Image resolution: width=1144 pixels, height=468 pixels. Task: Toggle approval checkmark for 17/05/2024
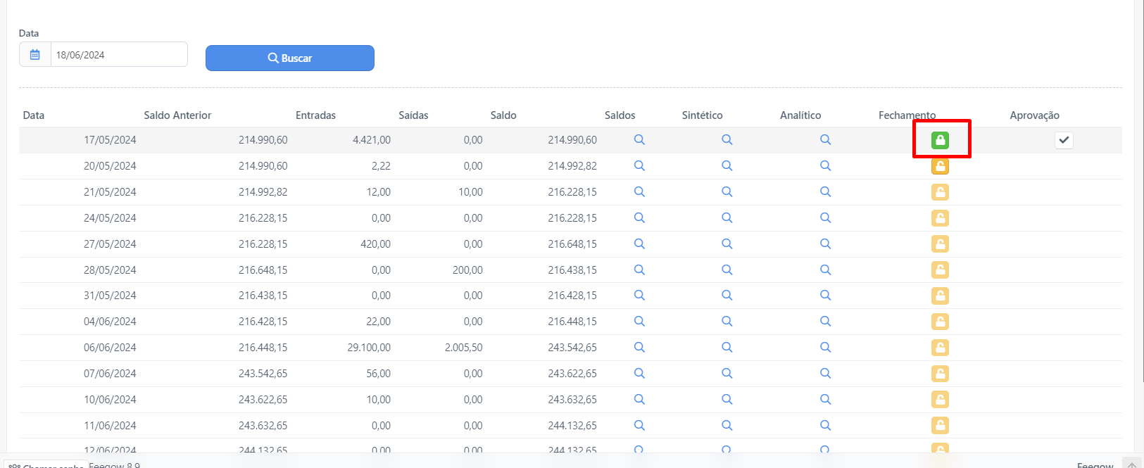tap(1064, 140)
